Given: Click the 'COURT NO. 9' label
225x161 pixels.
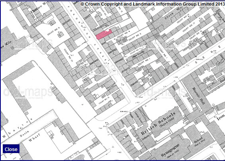Looking at the screenshot, I should (54, 31).
